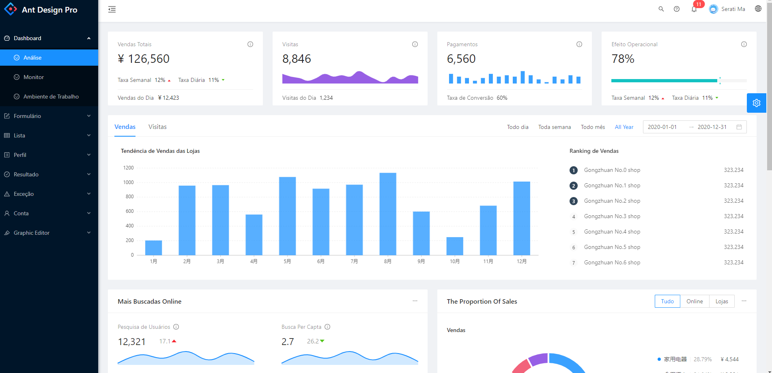The image size is (772, 373).
Task: Open the ellipsis menu on The Proportion Of Sales
Action: (744, 301)
